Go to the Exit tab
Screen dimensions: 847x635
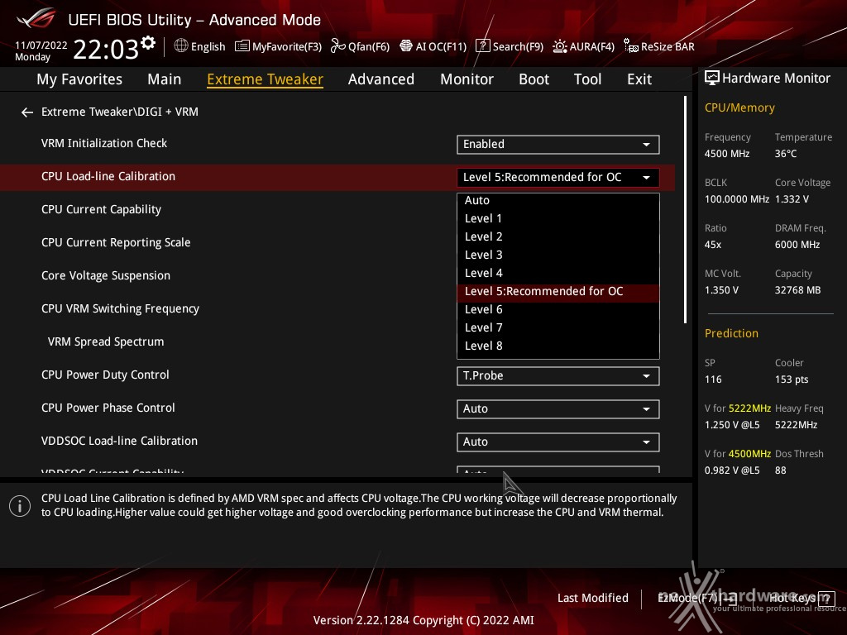click(639, 79)
